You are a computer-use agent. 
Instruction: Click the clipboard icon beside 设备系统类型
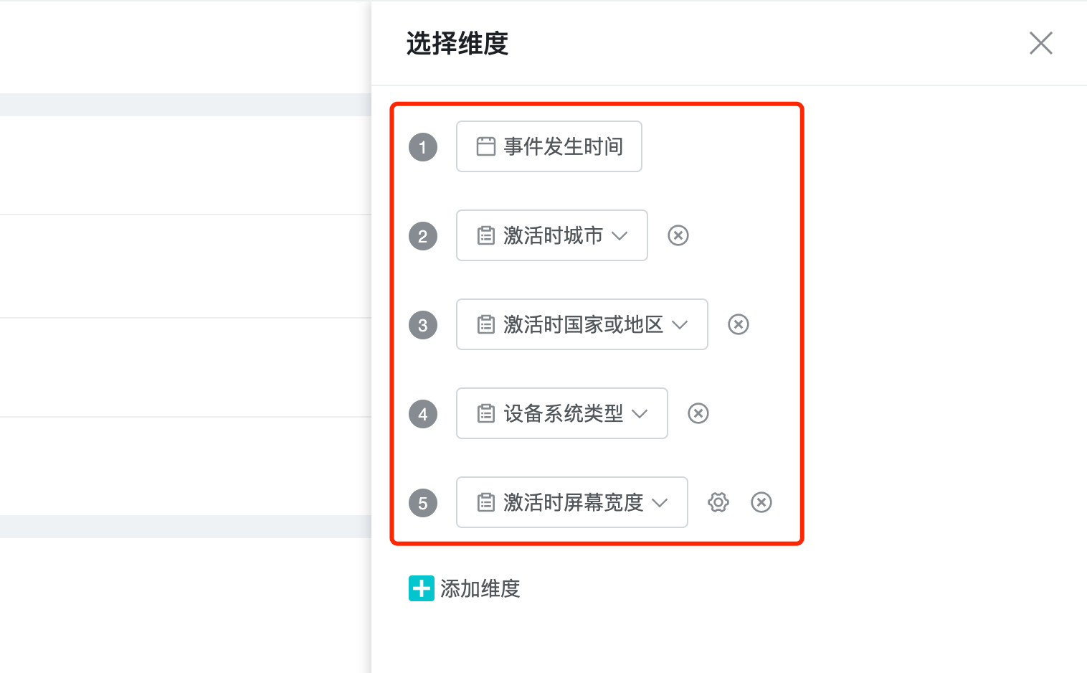(486, 413)
